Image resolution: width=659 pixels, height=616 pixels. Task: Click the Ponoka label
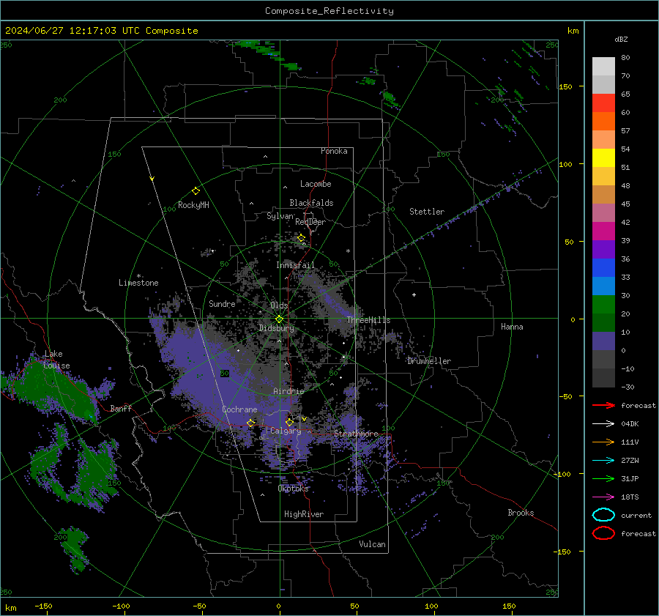334,151
